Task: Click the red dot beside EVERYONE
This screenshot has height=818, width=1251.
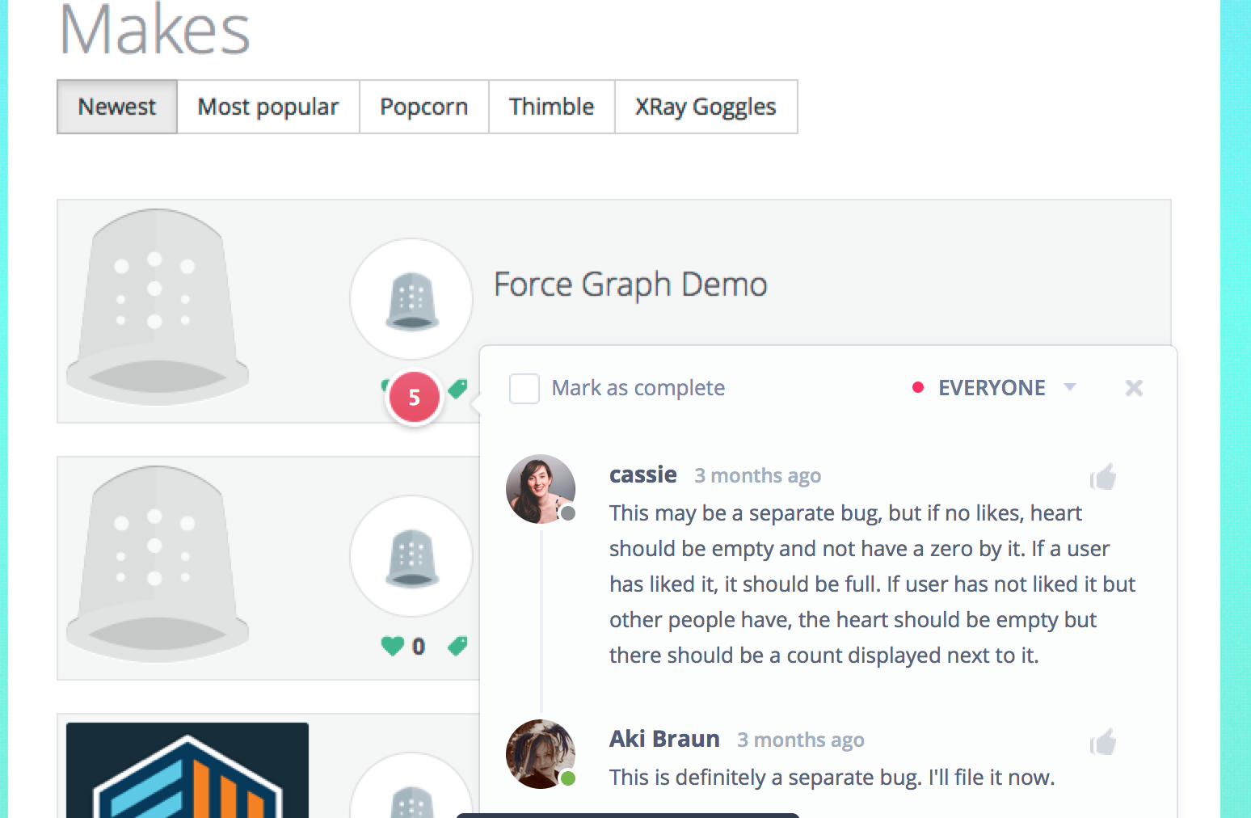Action: click(x=918, y=387)
